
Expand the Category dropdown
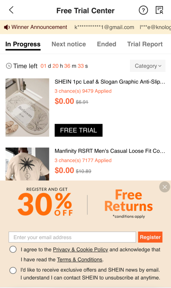(148, 66)
